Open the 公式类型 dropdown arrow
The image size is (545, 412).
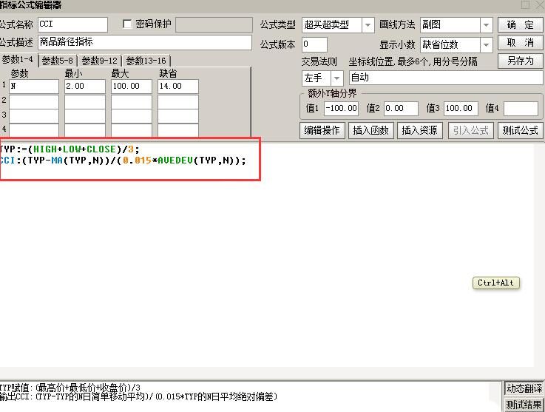[x=368, y=25]
